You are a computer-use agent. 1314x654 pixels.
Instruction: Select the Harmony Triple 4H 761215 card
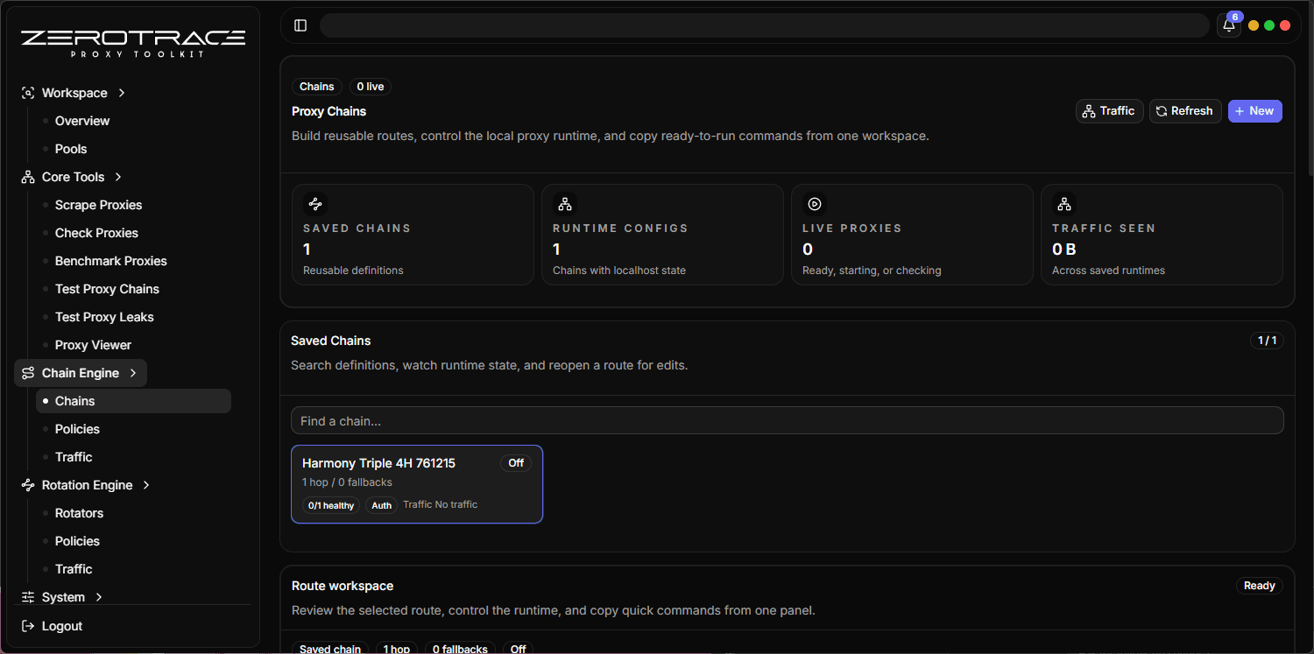tap(416, 484)
